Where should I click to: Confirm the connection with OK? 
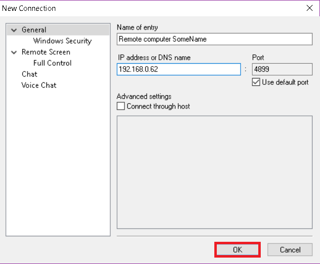238,250
